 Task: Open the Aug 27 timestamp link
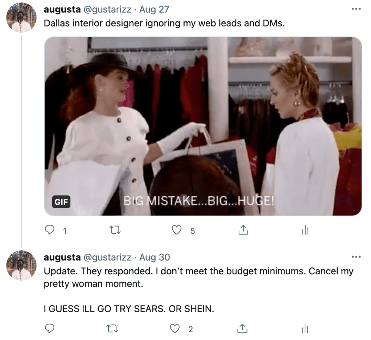[154, 9]
